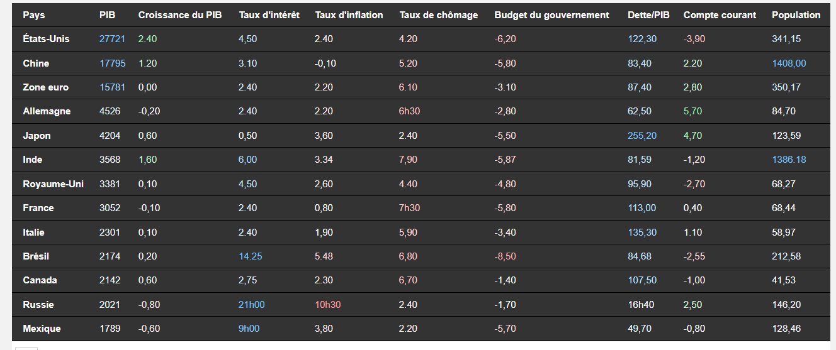
Task: Click Brésil interest rate value 14.25
Action: (x=251, y=256)
